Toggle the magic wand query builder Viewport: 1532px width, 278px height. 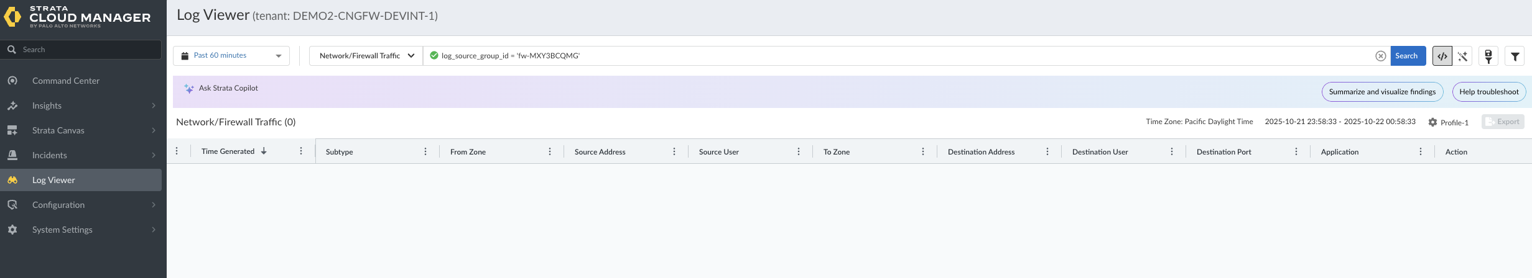pyautogui.click(x=1462, y=56)
